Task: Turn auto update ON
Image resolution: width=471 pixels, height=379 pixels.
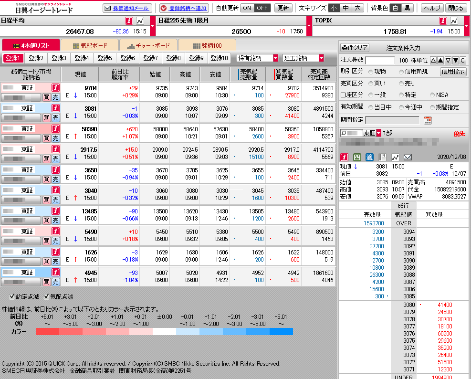Action: click(246, 8)
